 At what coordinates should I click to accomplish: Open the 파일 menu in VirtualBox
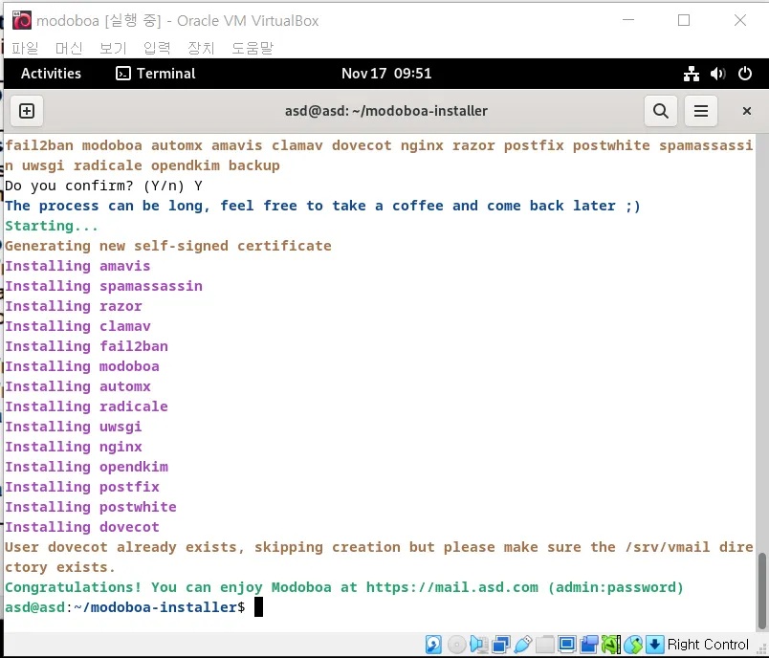pyautogui.click(x=25, y=47)
